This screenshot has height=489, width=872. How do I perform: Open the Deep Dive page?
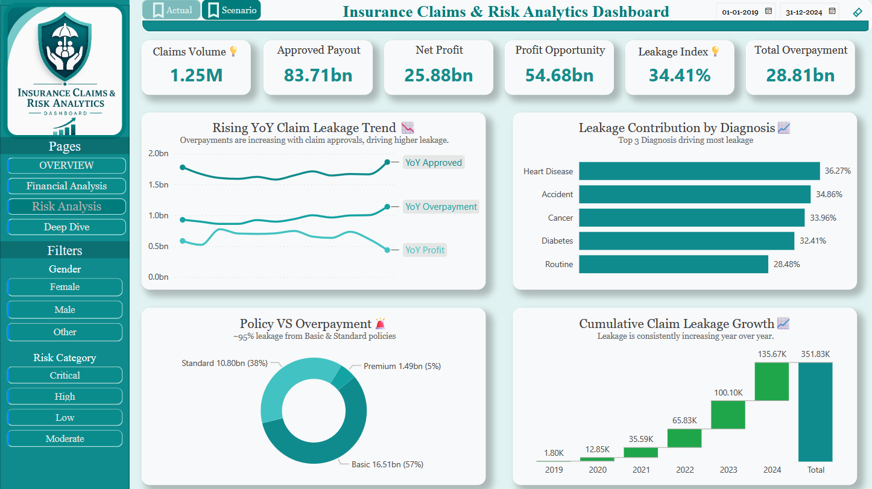[x=66, y=227]
